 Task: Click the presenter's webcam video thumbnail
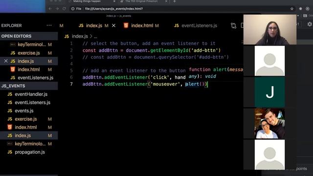(x=270, y=29)
